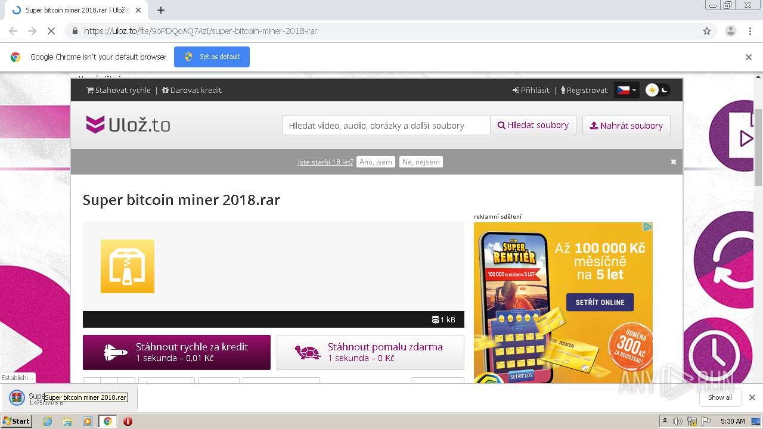This screenshot has width=763, height=429.
Task: Click the SETŘIT ONLINE ad button
Action: click(600, 302)
